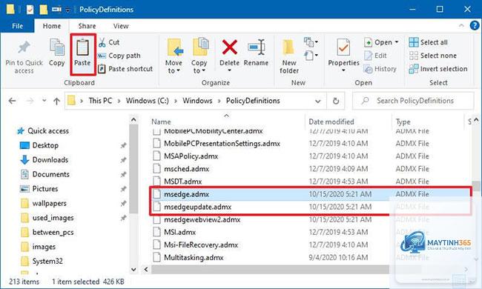The height and width of the screenshot is (289, 482).
Task: Click the red Delete icon
Action: click(229, 47)
